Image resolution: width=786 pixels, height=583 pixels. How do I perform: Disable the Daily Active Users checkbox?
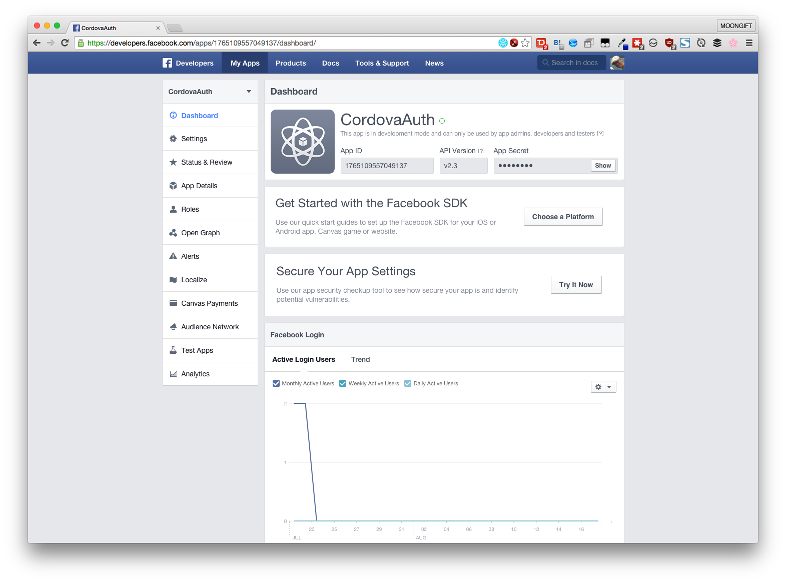407,383
